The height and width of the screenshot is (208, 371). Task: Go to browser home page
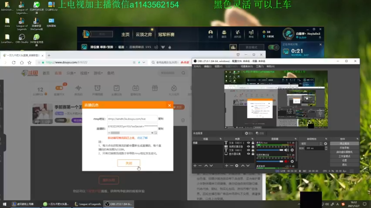tap(22, 62)
